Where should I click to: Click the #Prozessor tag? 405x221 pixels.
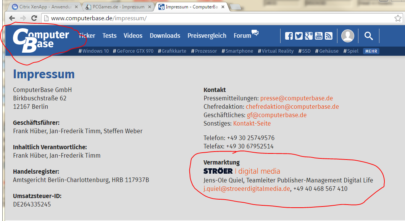pos(204,51)
